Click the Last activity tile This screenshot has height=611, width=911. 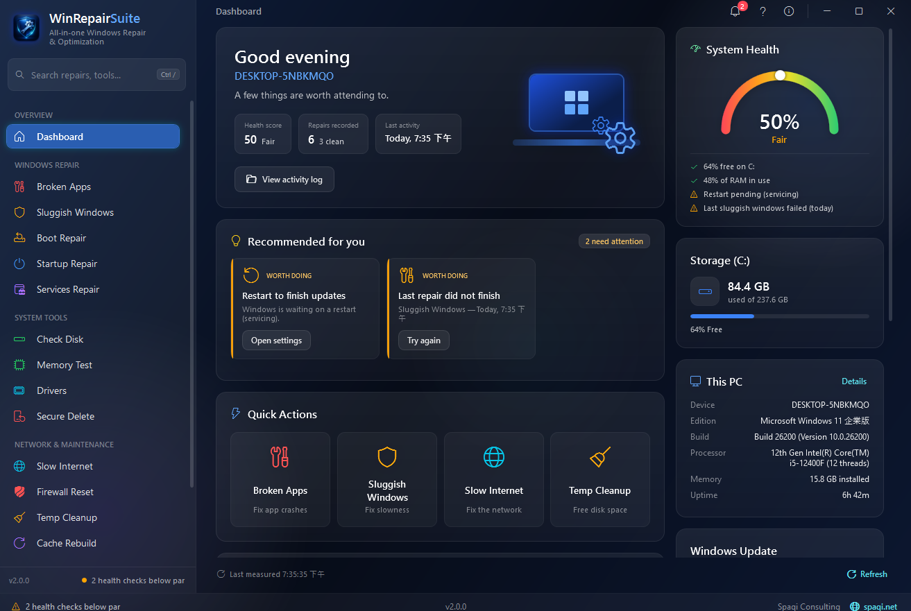[x=418, y=134]
